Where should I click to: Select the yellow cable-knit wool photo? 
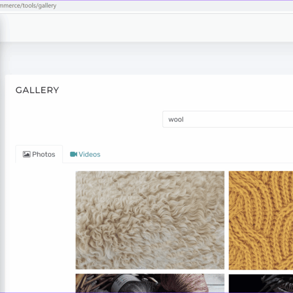coord(261,220)
